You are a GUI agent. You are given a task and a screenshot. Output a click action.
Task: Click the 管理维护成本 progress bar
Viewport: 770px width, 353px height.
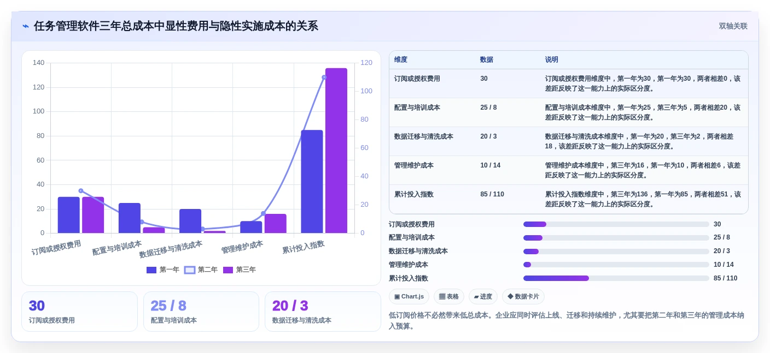pyautogui.click(x=616, y=265)
